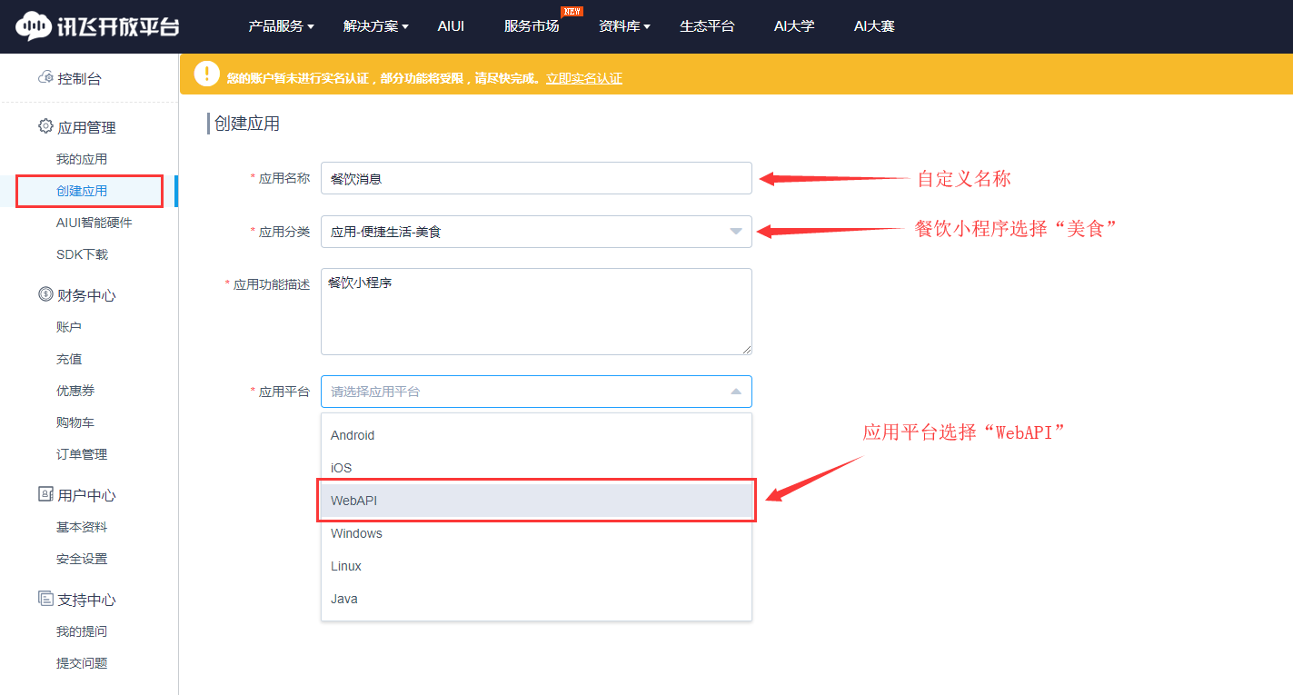Click the 应用名称 text input field

click(x=536, y=178)
